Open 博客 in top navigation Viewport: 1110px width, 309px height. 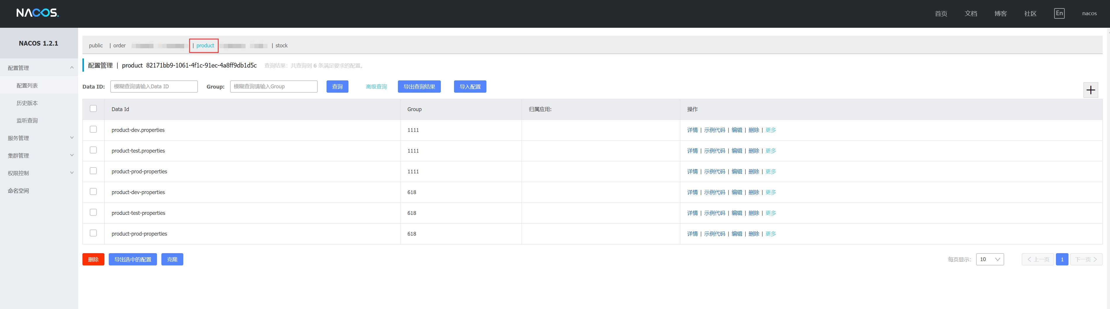[x=1000, y=13]
